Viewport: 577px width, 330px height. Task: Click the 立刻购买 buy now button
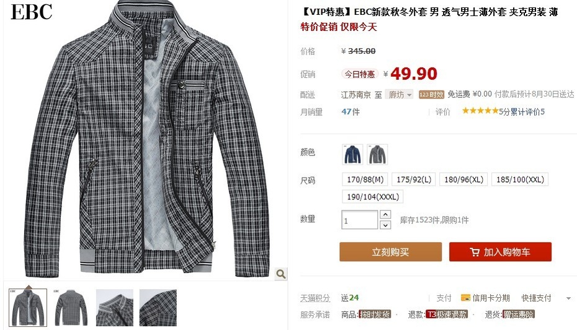390,252
